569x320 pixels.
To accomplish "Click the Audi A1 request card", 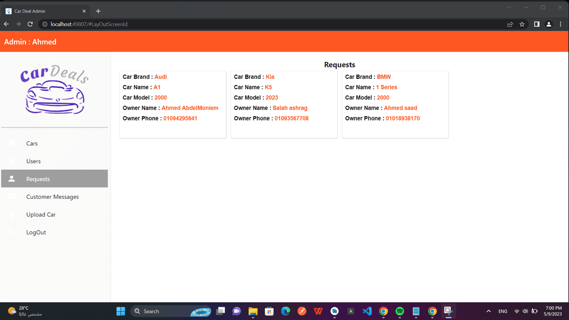I will point(173,104).
